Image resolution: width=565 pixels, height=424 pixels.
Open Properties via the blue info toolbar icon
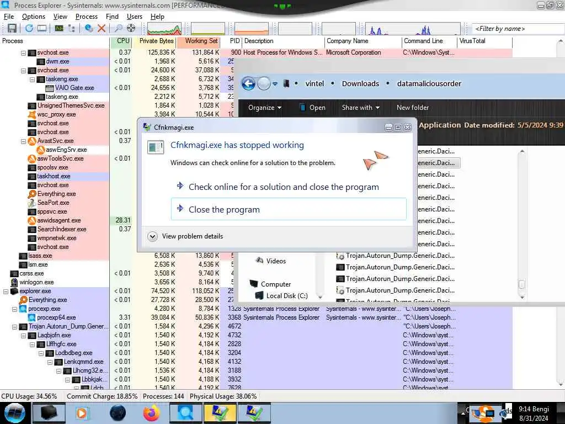[88, 28]
